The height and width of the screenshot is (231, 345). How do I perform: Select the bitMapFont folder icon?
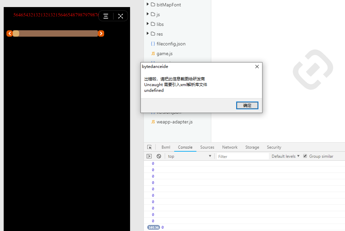click(153, 4)
